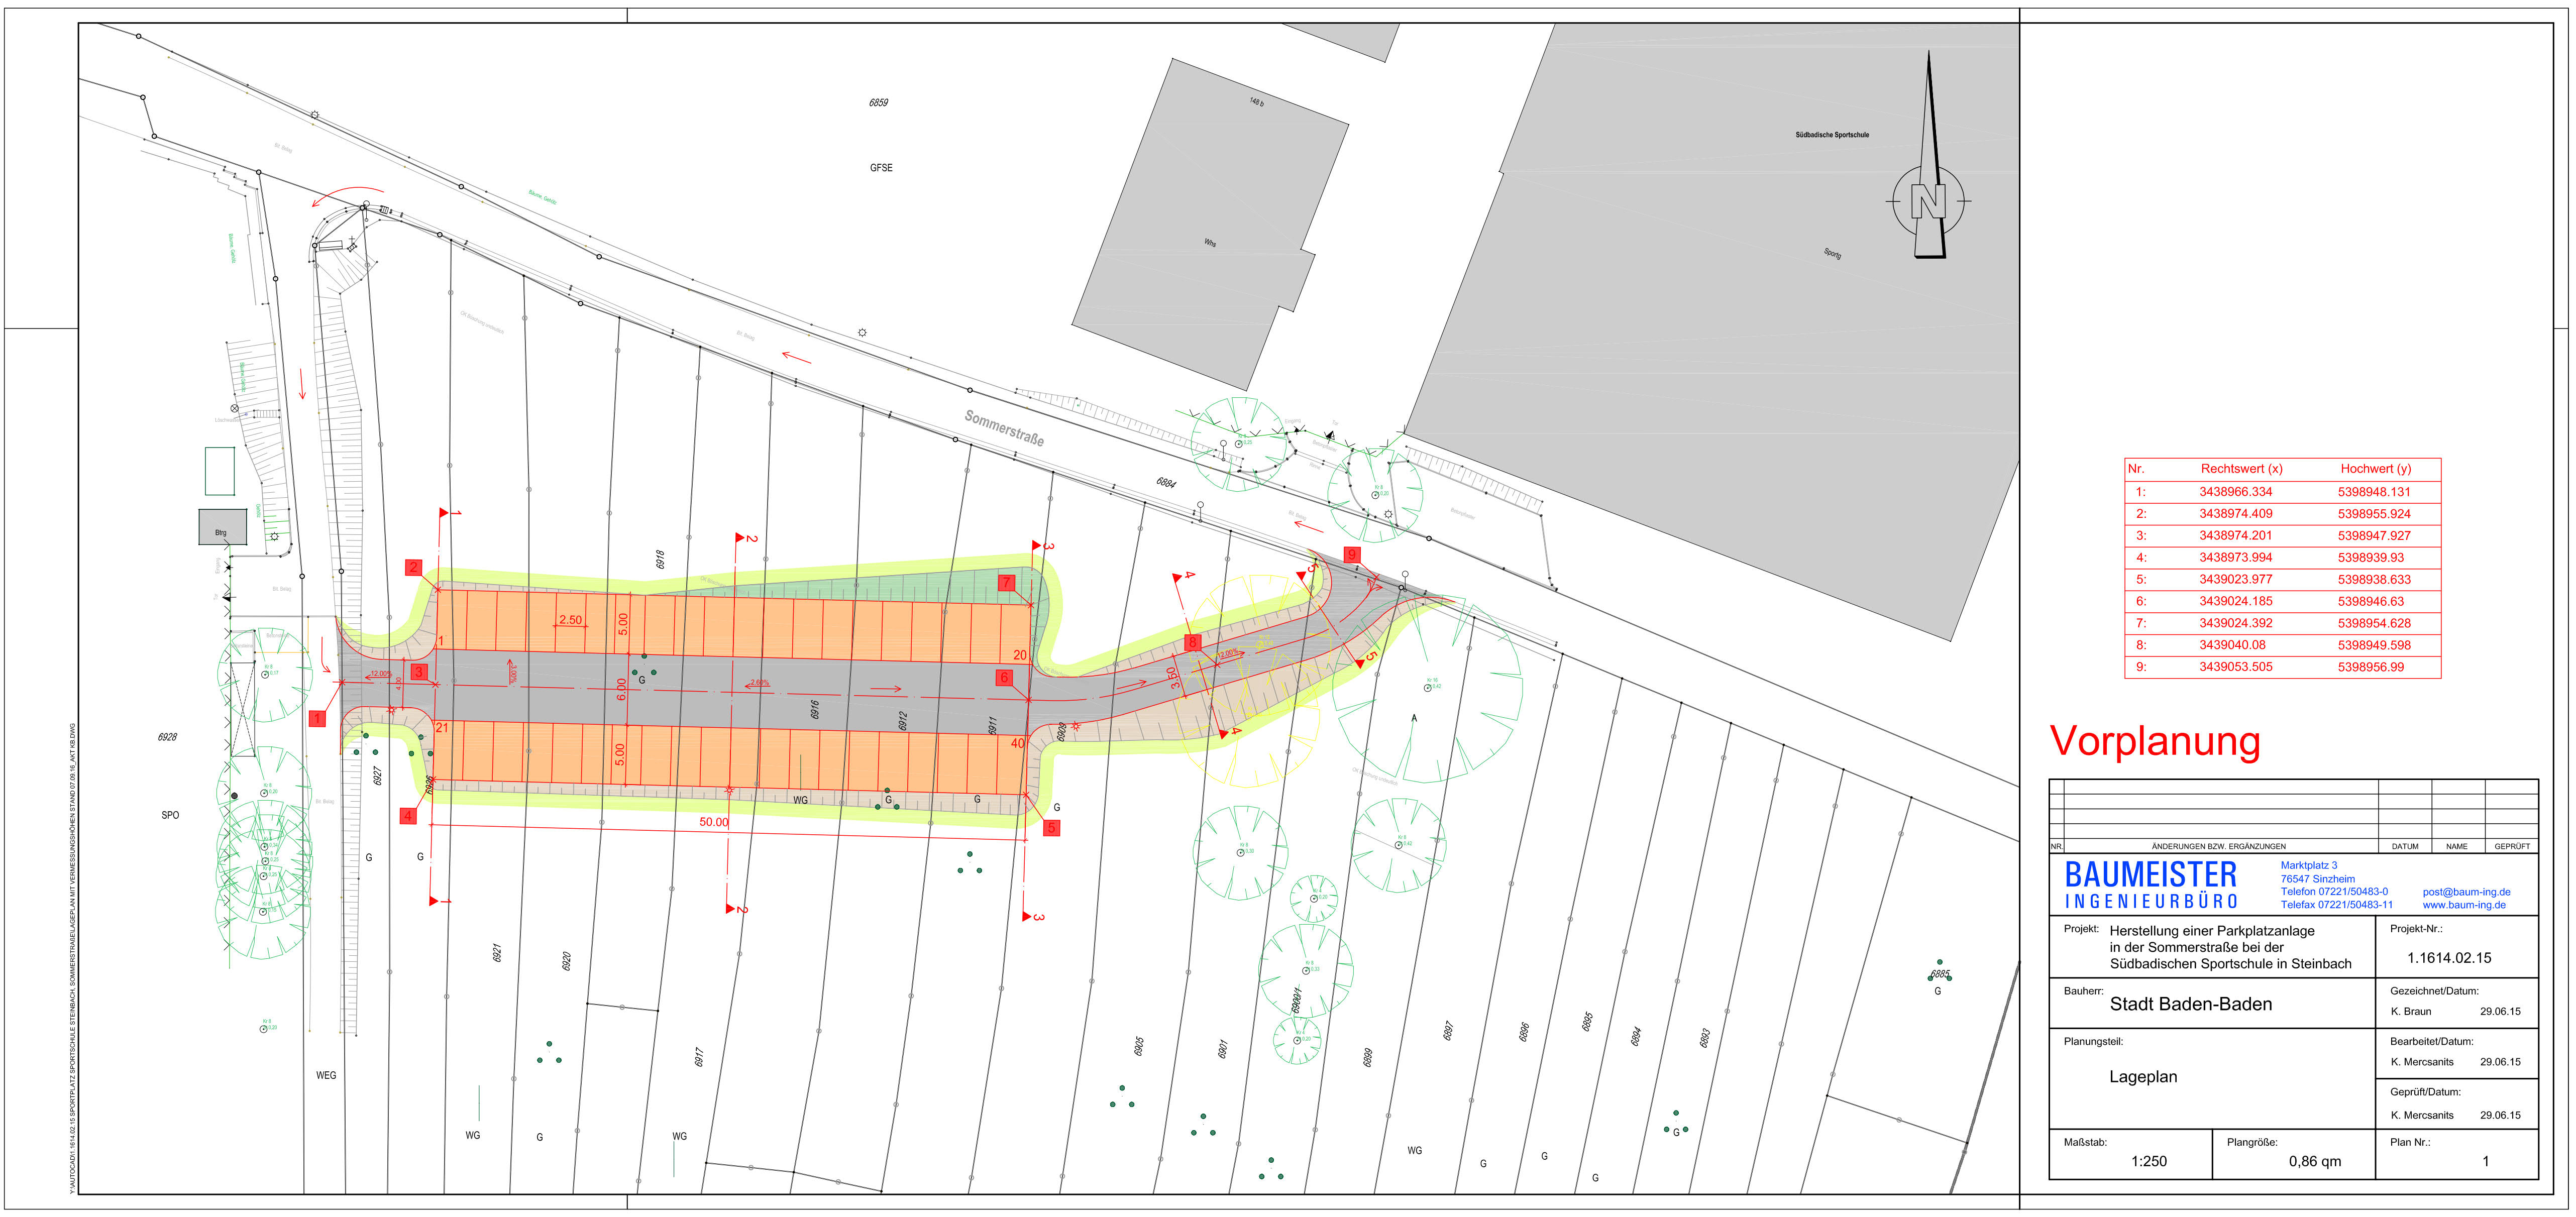This screenshot has width=2576, height=1217.
Task: Click red point marker 4
Action: tap(408, 816)
